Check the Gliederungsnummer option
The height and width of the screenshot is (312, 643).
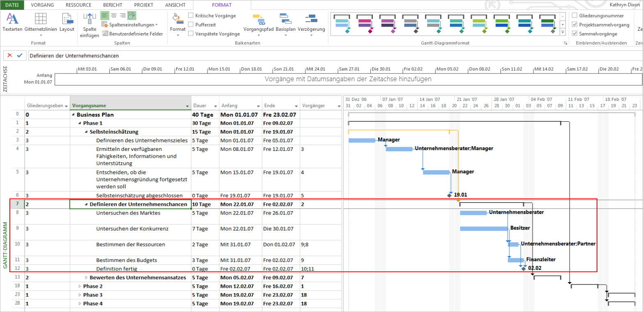coord(575,16)
